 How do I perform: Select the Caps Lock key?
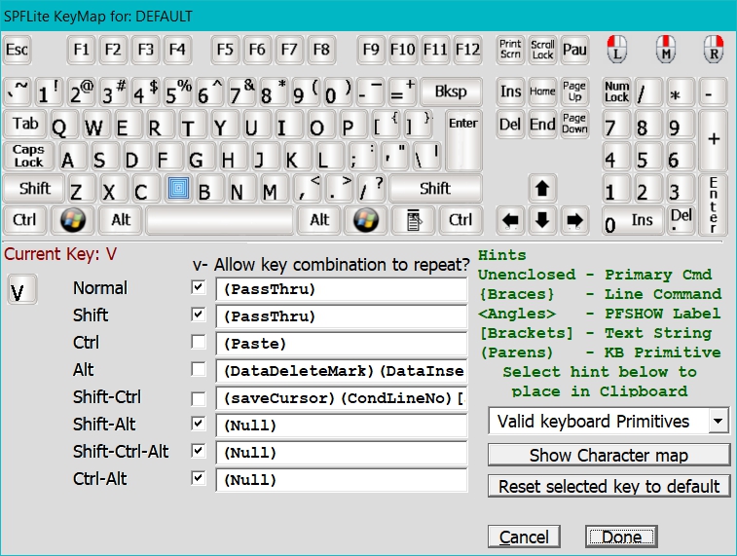coord(28,156)
